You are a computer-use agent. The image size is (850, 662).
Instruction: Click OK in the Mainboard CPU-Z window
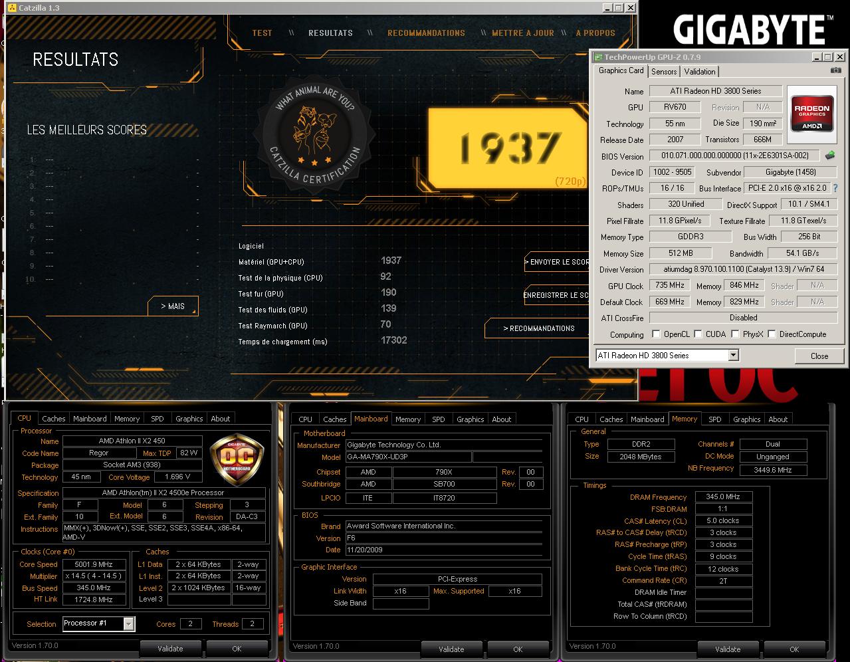tap(518, 649)
